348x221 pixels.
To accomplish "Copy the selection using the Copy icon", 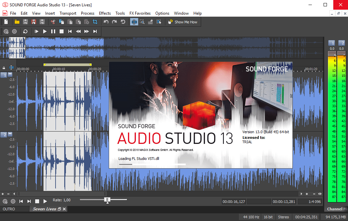I will click(x=62, y=22).
